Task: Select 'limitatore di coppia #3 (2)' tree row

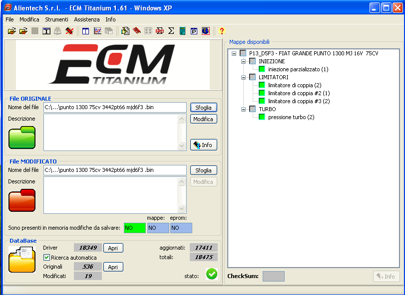Action: click(299, 101)
